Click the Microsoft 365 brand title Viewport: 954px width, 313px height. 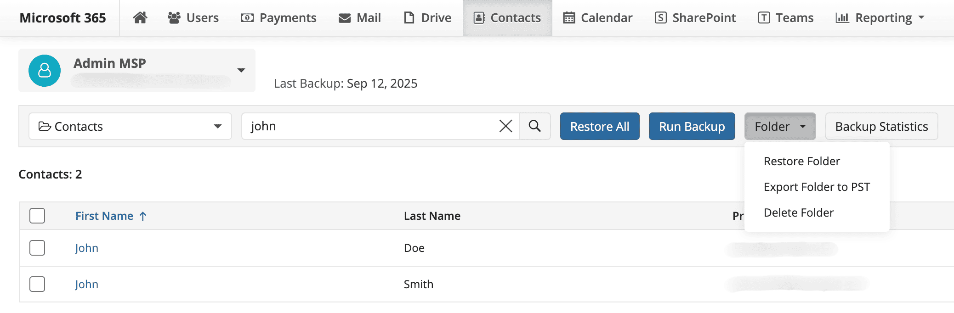tap(62, 18)
